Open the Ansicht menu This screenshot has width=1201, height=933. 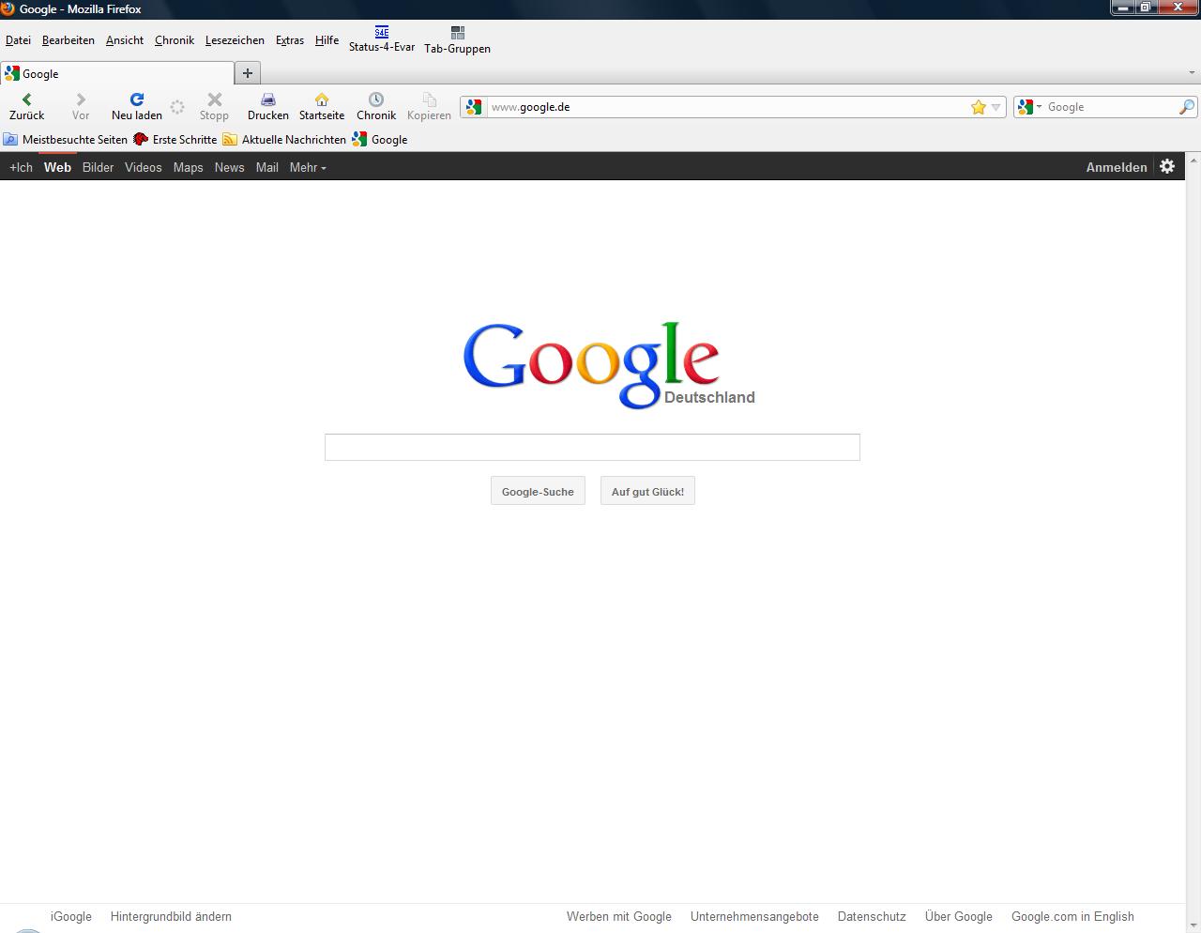click(x=125, y=40)
